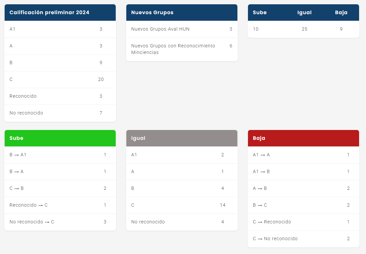Open the C → No reconocido count
The height and width of the screenshot is (254, 366).
348,239
